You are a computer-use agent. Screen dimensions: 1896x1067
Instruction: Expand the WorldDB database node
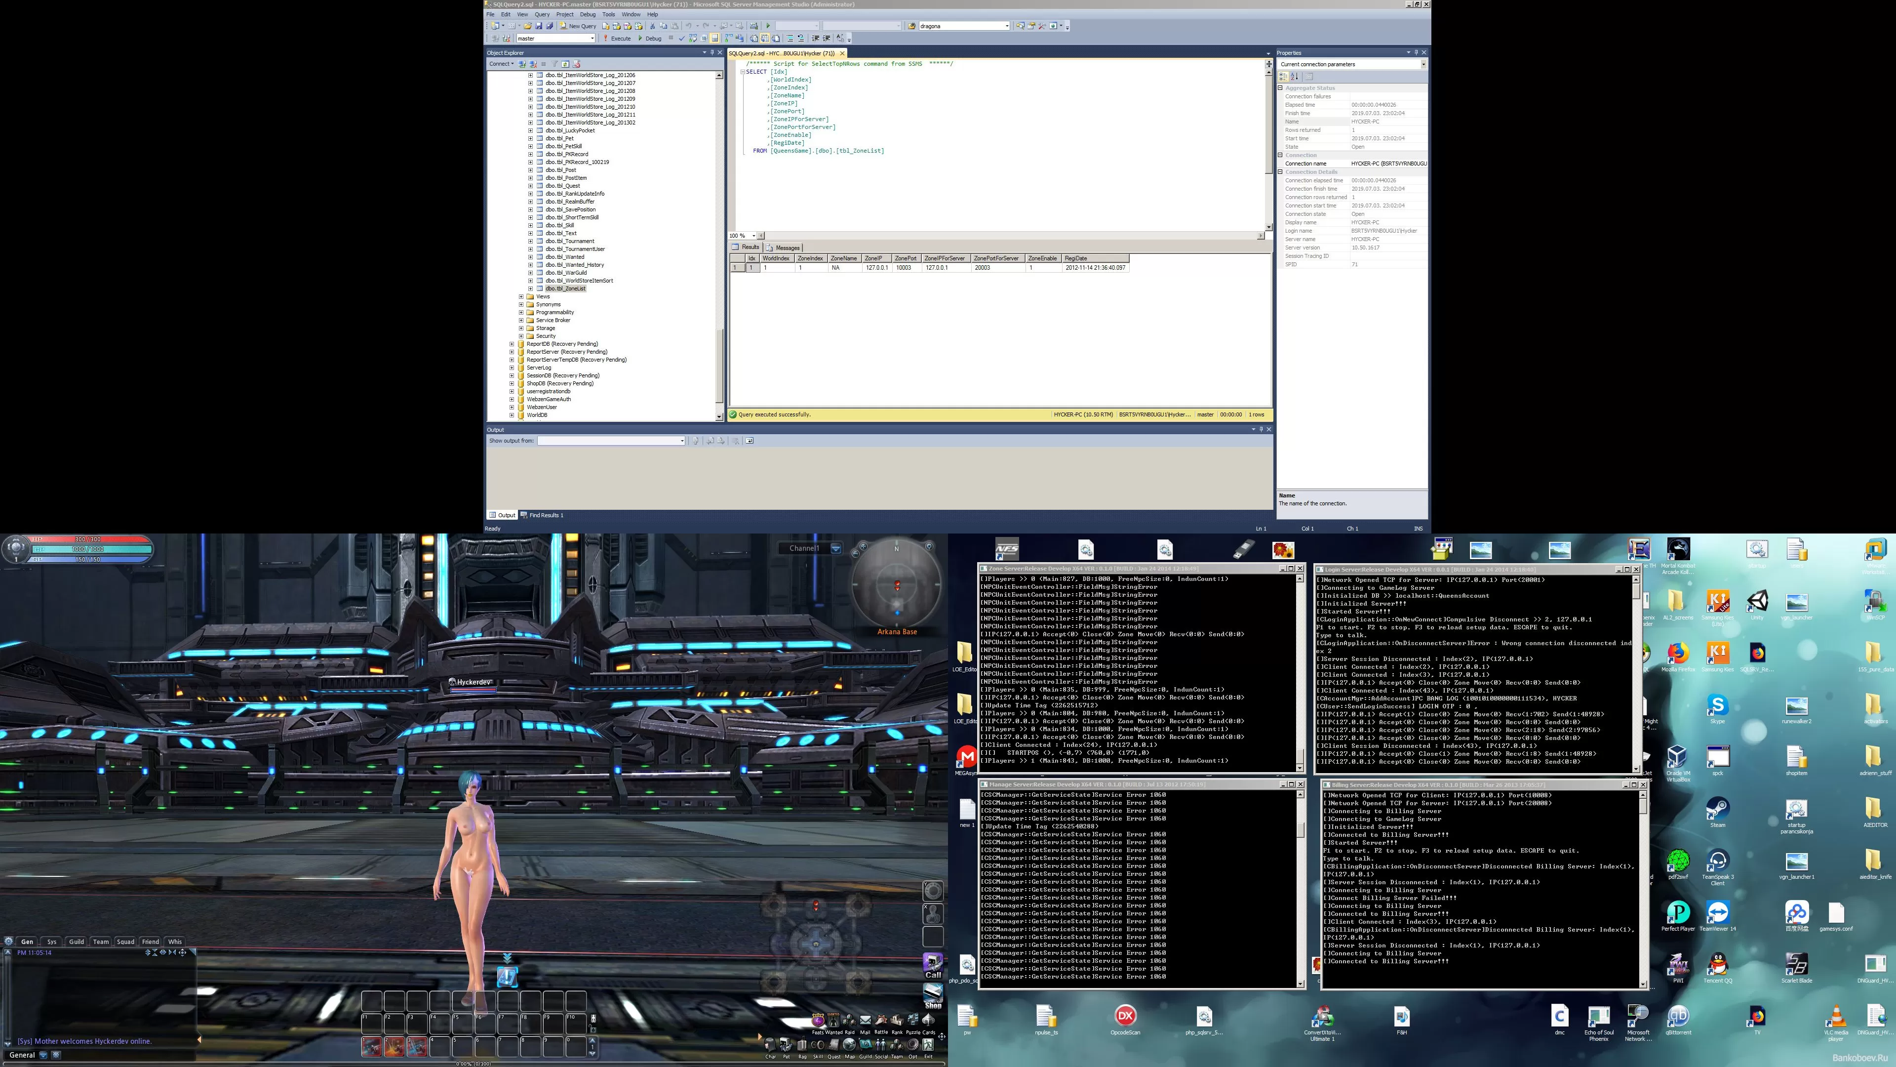(513, 415)
